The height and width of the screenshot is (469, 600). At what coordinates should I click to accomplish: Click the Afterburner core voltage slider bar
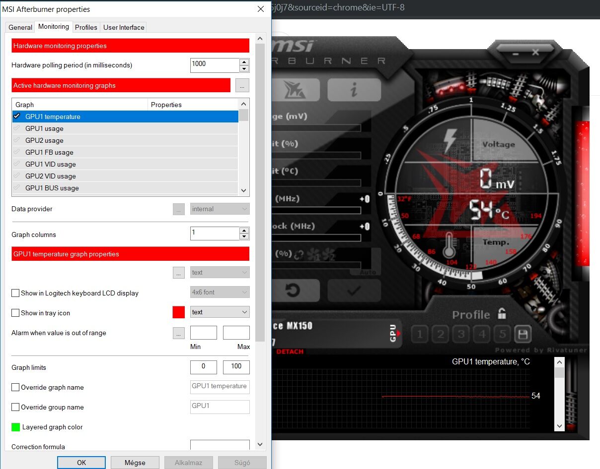pos(316,128)
